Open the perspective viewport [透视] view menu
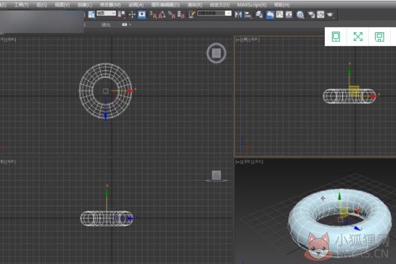This screenshot has width=396, height=264. coord(247,162)
